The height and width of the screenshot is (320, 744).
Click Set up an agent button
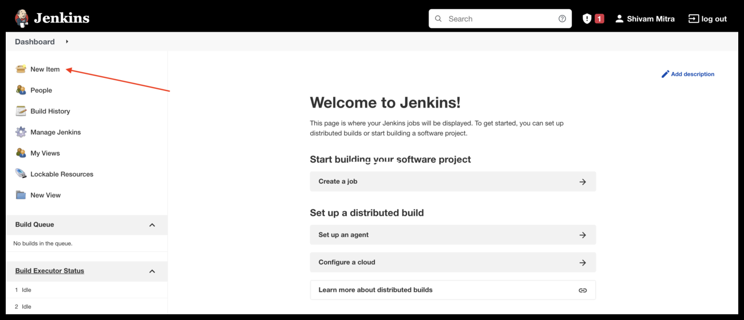tap(453, 235)
